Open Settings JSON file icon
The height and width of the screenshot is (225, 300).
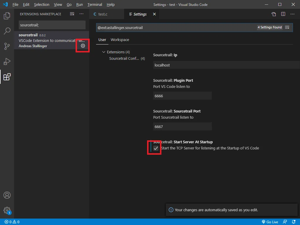274,14
